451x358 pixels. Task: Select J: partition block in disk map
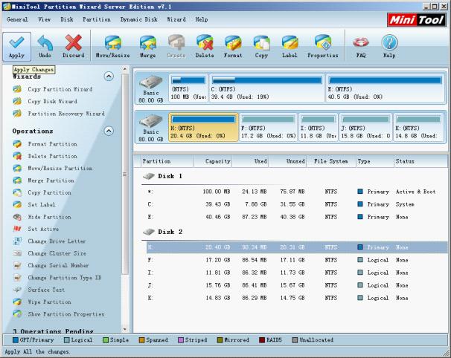coord(365,127)
